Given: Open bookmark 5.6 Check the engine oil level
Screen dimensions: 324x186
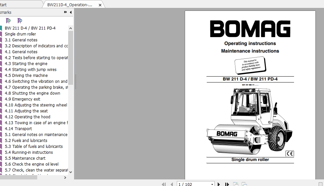Looking at the screenshot, I should click(32, 164).
